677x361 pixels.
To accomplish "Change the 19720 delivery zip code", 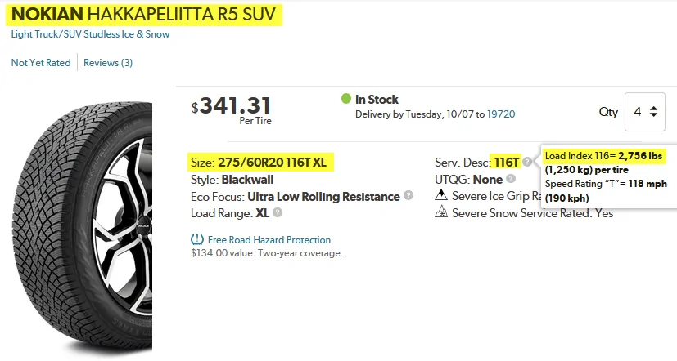I will pyautogui.click(x=501, y=114).
